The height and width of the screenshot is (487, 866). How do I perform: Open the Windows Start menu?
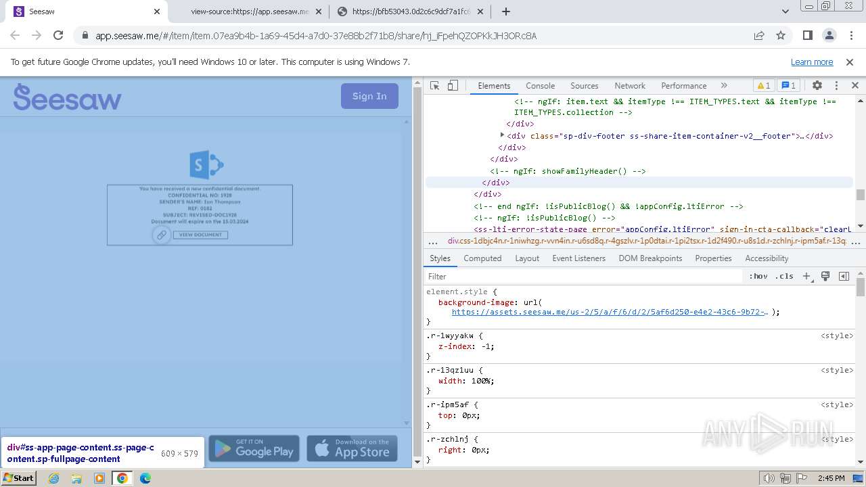pos(18,478)
